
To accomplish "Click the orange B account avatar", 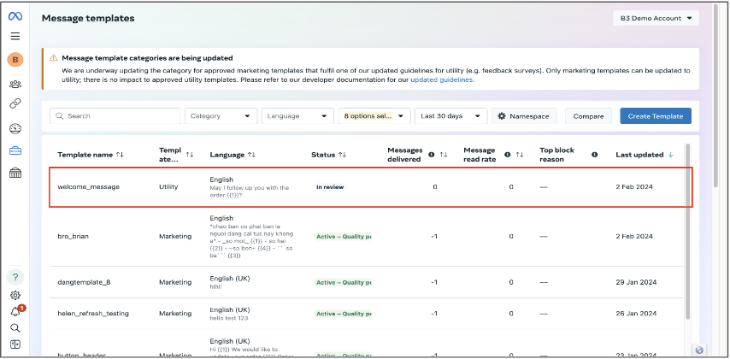I will 15,60.
